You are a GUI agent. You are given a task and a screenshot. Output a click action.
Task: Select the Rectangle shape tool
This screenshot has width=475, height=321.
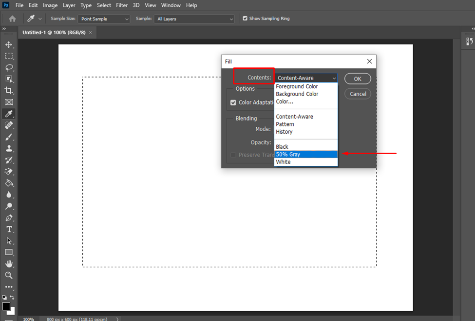pyautogui.click(x=9, y=252)
